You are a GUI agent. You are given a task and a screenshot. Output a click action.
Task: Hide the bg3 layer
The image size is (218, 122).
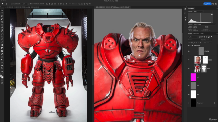click(189, 86)
